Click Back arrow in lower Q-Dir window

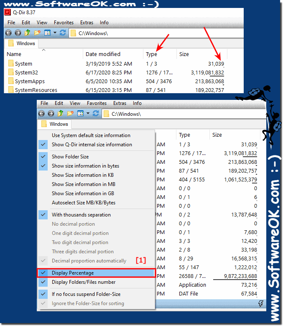pos(41,114)
